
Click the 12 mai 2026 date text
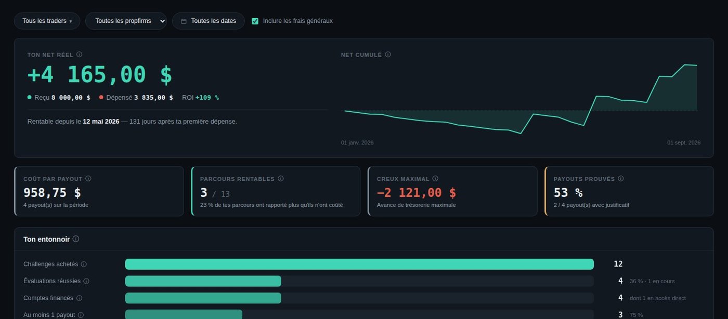point(101,121)
